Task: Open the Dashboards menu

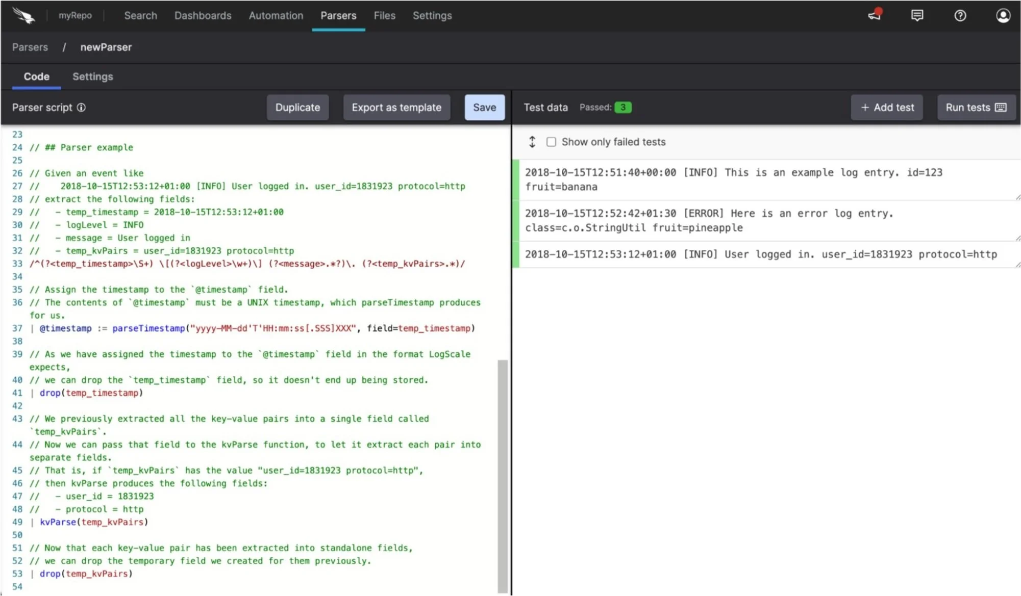Action: coord(203,15)
